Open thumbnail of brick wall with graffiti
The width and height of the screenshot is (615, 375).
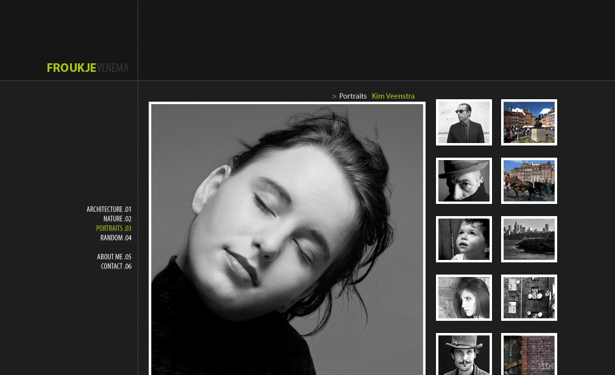point(529,354)
